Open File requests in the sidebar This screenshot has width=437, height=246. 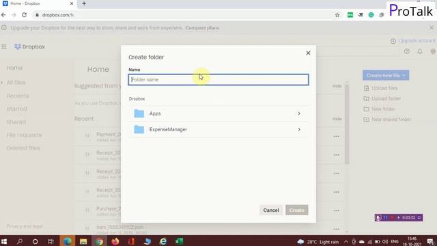pos(24,135)
